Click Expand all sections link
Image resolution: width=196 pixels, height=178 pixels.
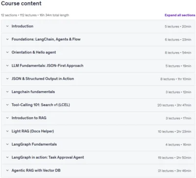(x=180, y=15)
